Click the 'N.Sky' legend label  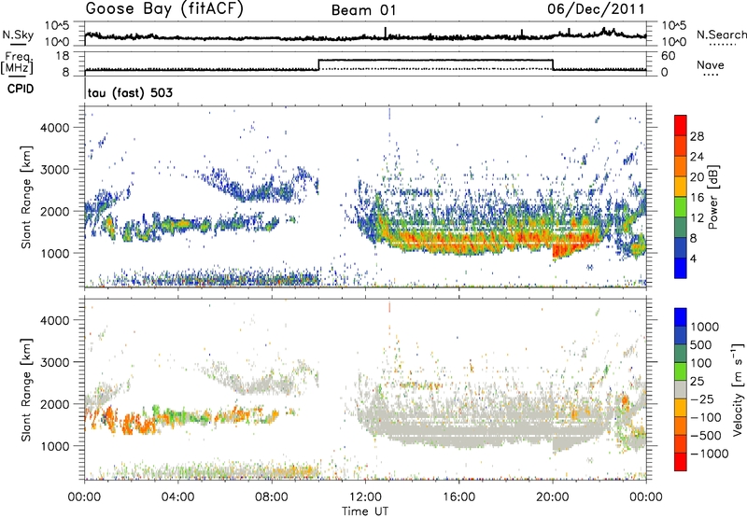[18, 35]
